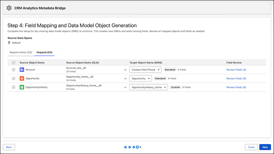Open Review Fields (4) link
The image size is (274, 154).
tap(236, 70)
